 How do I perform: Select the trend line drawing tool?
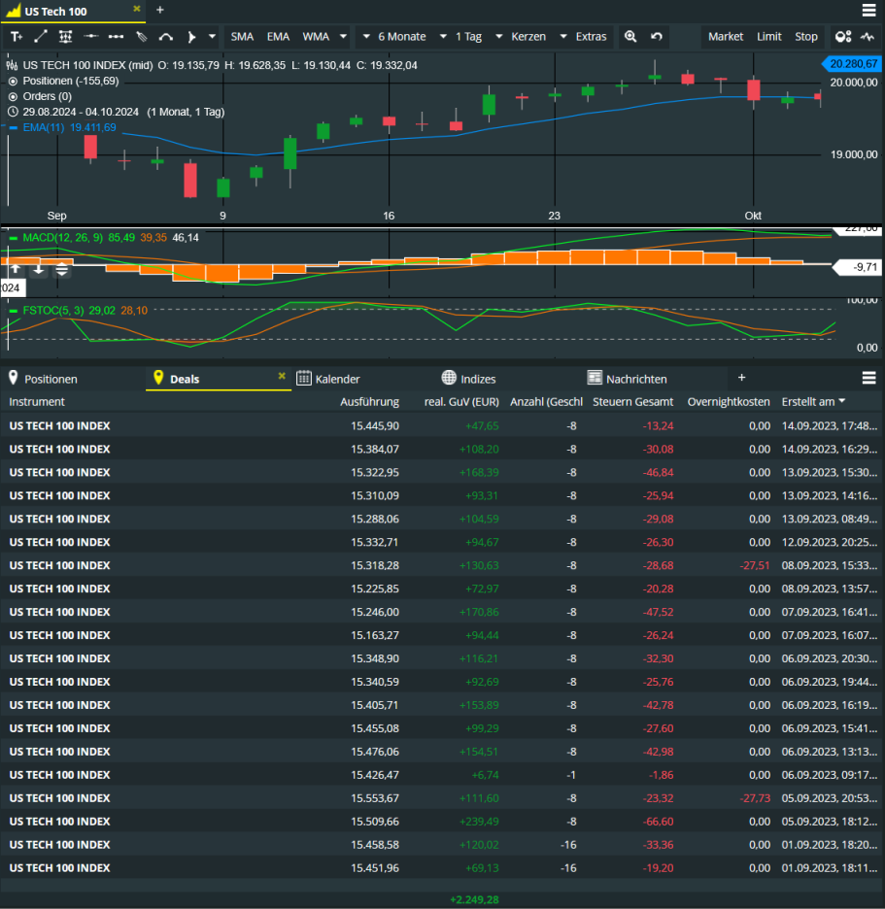pyautogui.click(x=41, y=37)
